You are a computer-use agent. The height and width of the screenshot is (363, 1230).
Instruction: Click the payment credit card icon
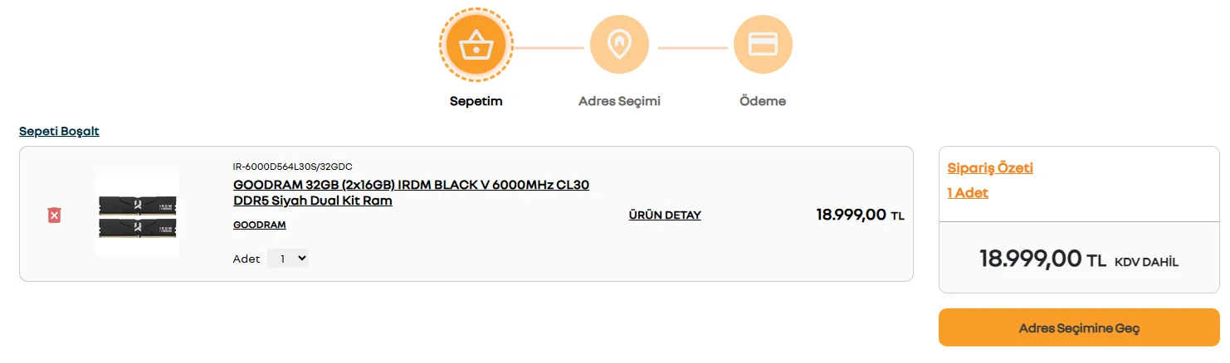point(763,44)
